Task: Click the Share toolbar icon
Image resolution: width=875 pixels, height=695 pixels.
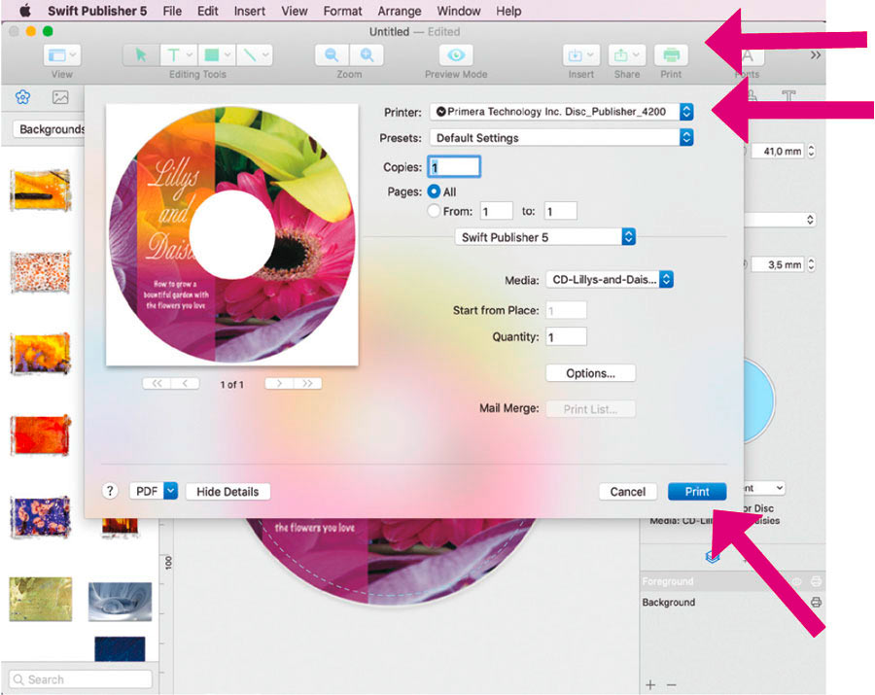Action: (x=627, y=55)
